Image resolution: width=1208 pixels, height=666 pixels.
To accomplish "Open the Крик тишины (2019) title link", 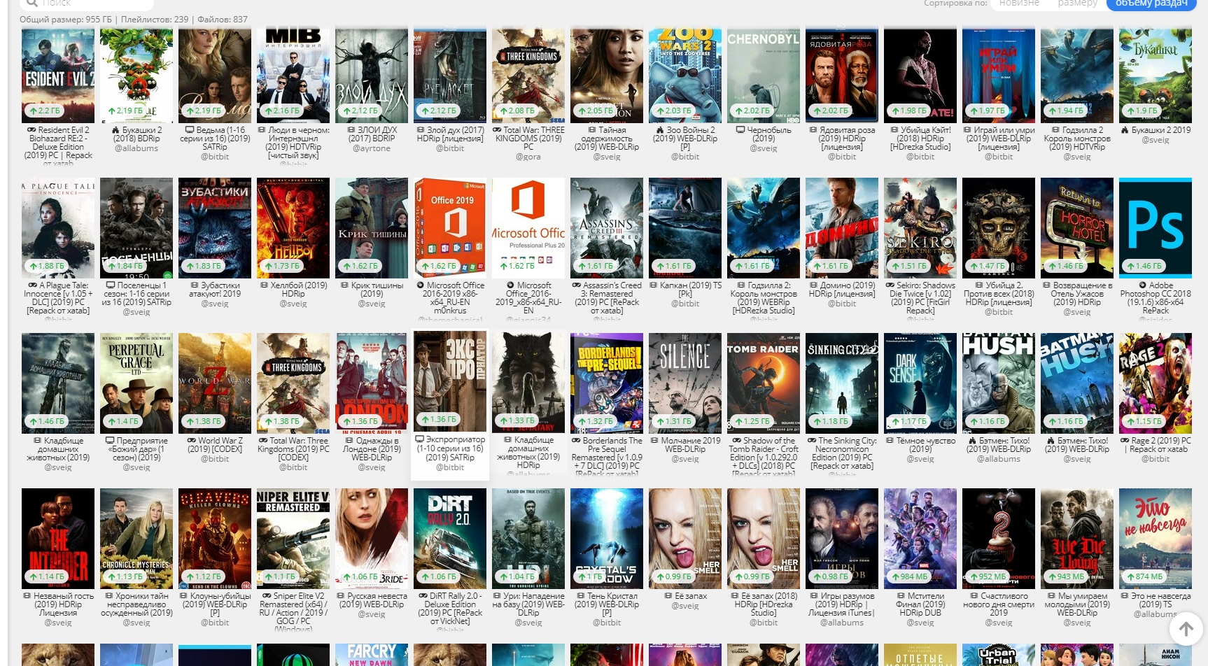I will click(372, 290).
